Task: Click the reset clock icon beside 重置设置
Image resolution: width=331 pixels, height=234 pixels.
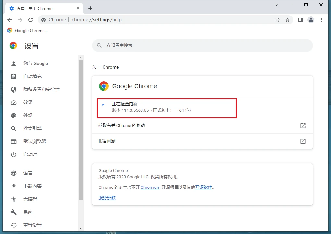Action: (14, 225)
